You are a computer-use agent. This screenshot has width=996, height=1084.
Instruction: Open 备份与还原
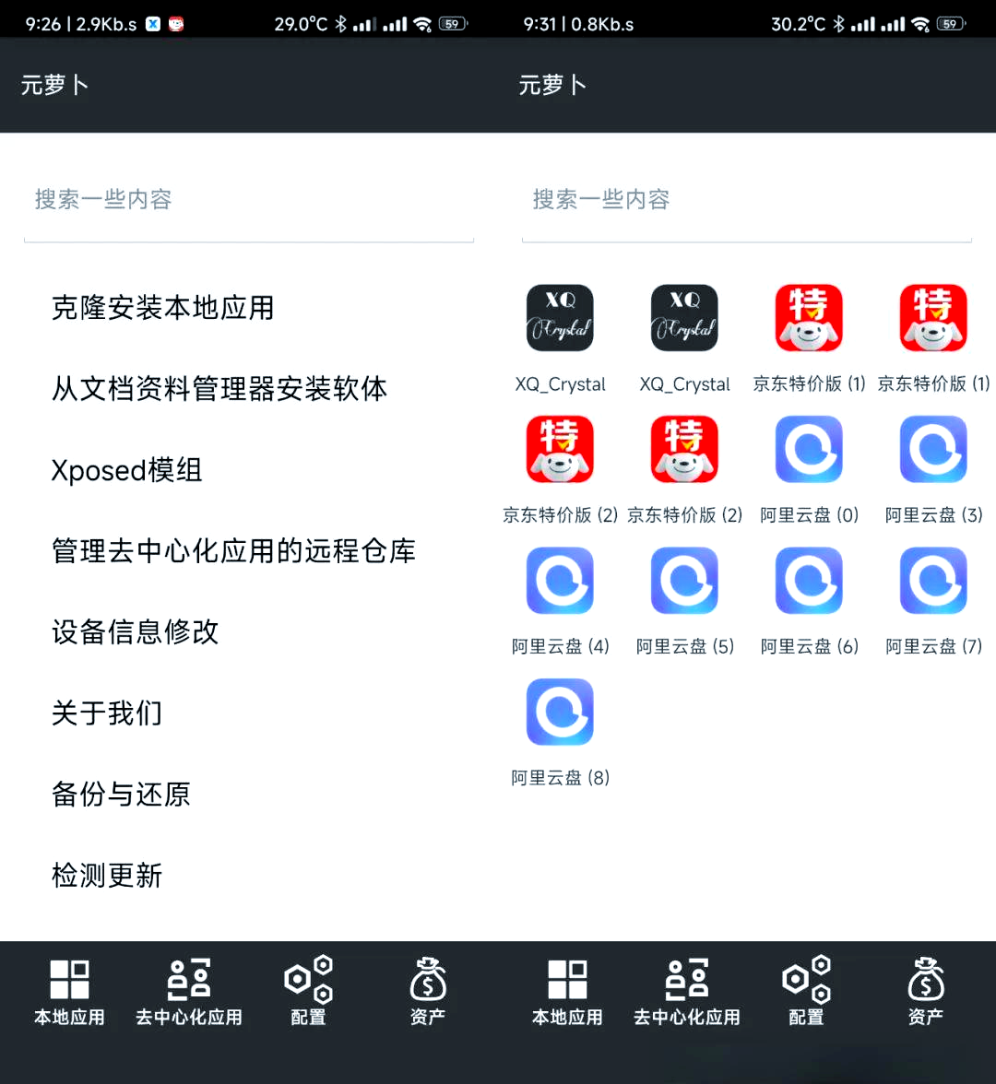tap(121, 795)
